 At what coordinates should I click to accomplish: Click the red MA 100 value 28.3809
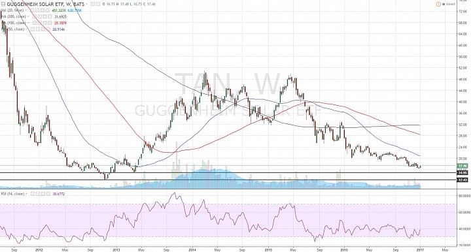[x=60, y=23]
